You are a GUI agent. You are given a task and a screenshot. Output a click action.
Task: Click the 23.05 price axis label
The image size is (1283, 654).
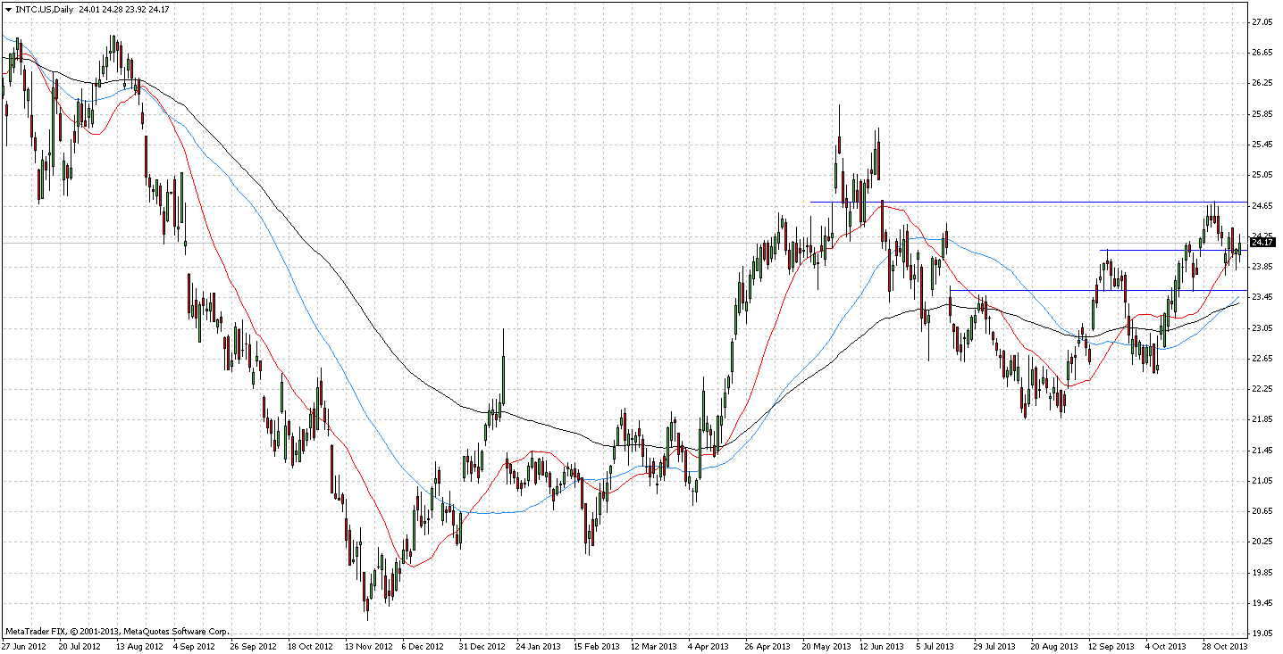(x=1262, y=328)
